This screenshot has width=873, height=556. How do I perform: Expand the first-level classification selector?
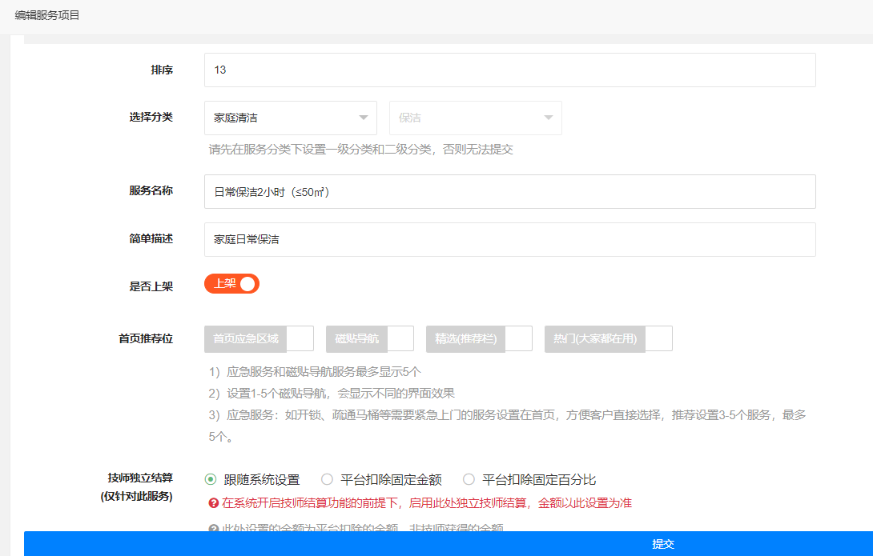(x=290, y=118)
